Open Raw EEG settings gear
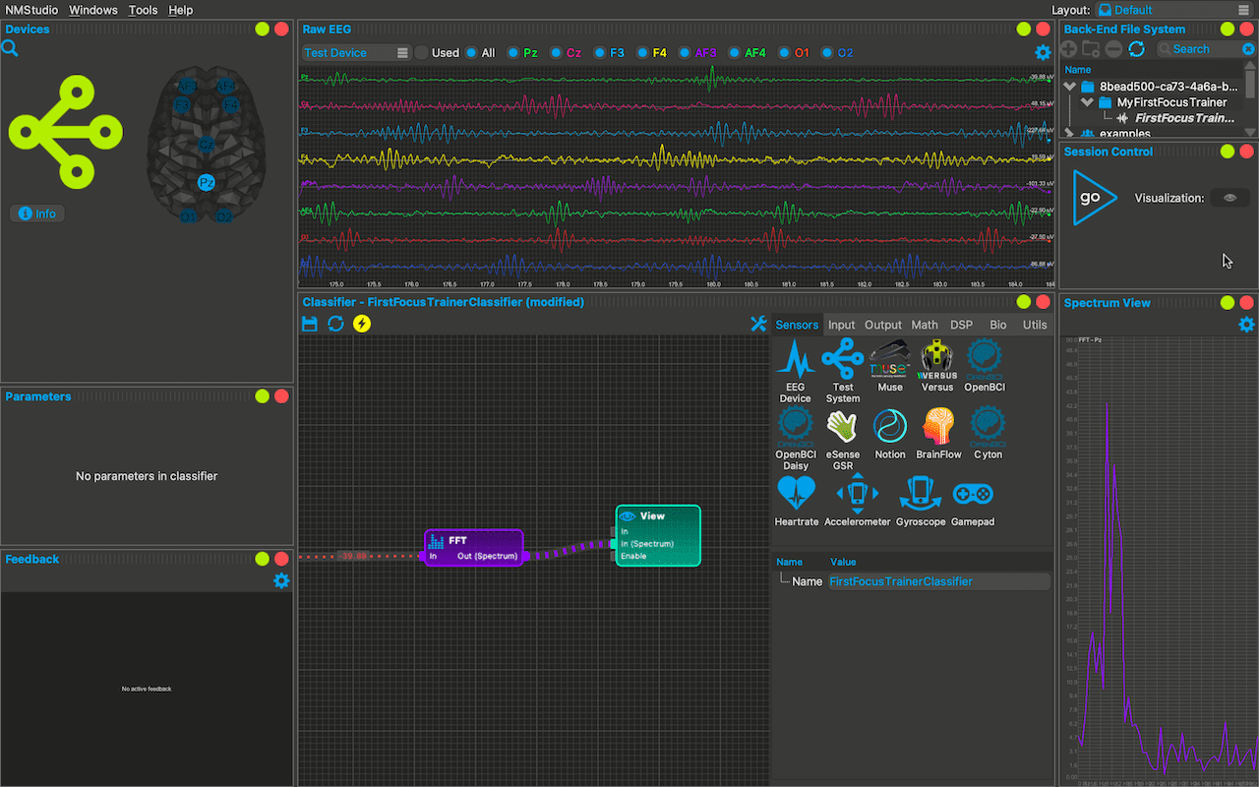 (x=1043, y=53)
